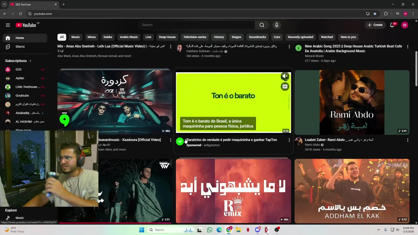
Task: Click the browser address bar
Action: 196,14
